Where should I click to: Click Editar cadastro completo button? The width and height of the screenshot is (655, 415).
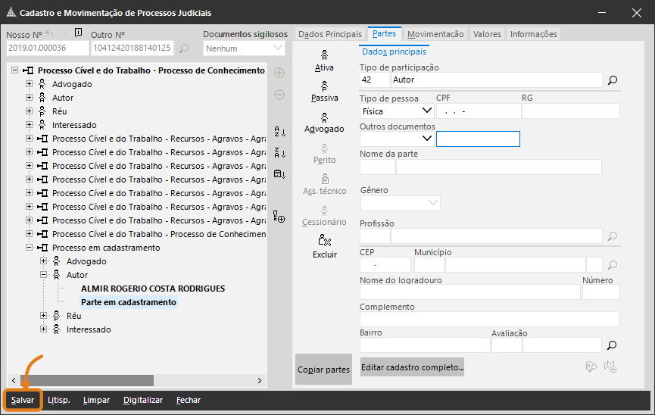click(x=412, y=367)
